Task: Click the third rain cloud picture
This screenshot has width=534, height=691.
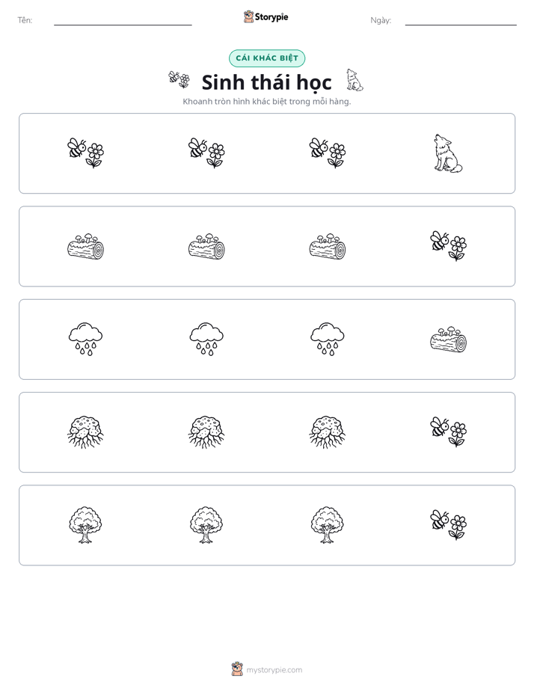Action: tap(328, 339)
